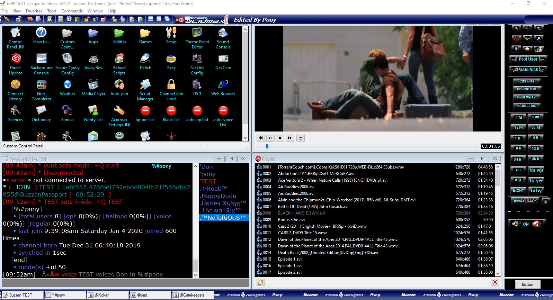Click the playlist open folder icon

260,282
